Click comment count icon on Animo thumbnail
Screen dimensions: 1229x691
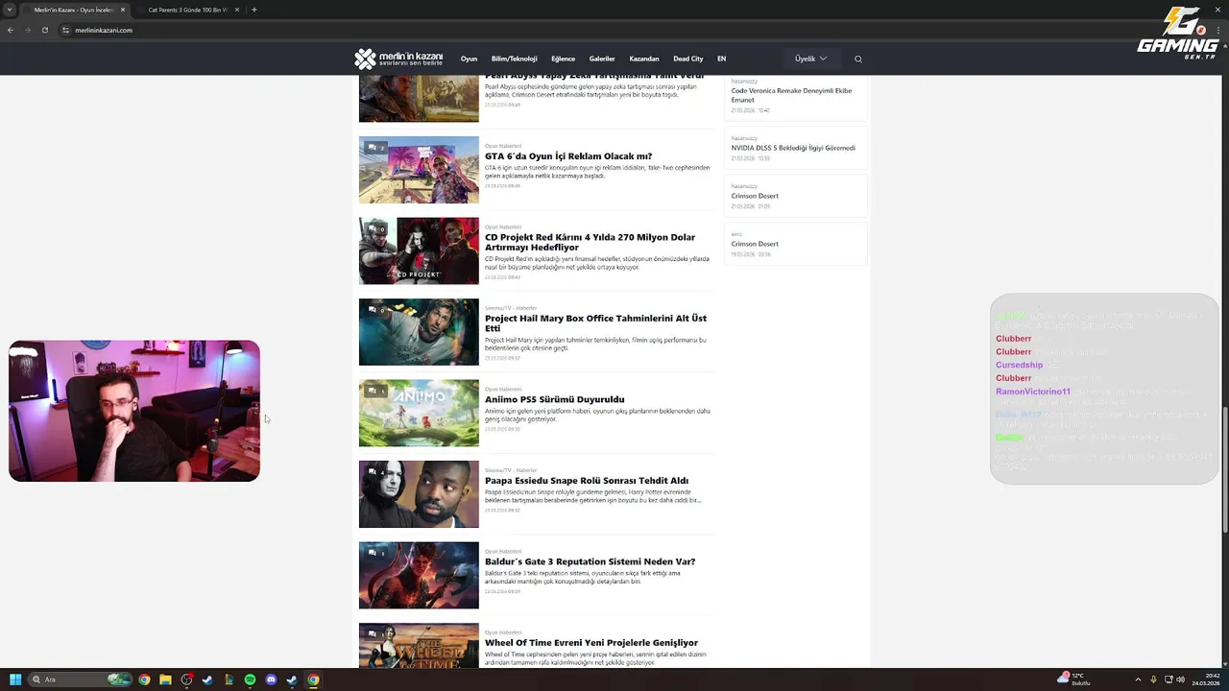point(375,392)
